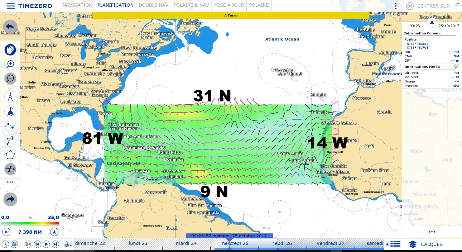This screenshot has height=252, width=462.
Task: Open the clock time icon
Action: [5, 244]
